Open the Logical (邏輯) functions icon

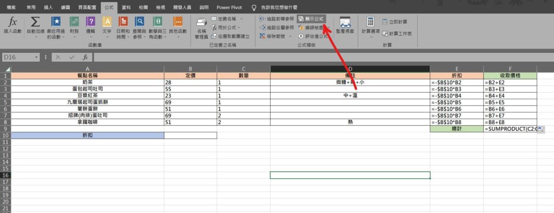coord(91,22)
